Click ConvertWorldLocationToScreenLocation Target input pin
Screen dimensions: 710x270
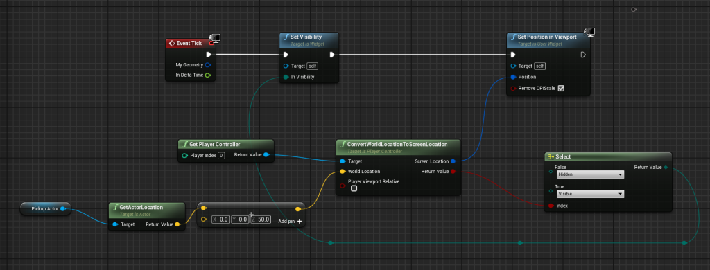tap(343, 161)
